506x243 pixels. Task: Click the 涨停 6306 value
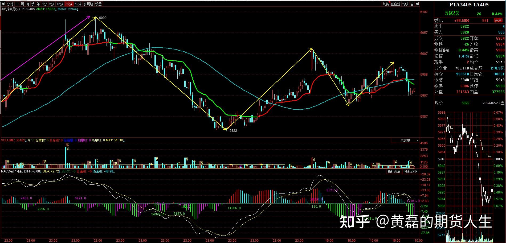pyautogui.click(x=465, y=86)
